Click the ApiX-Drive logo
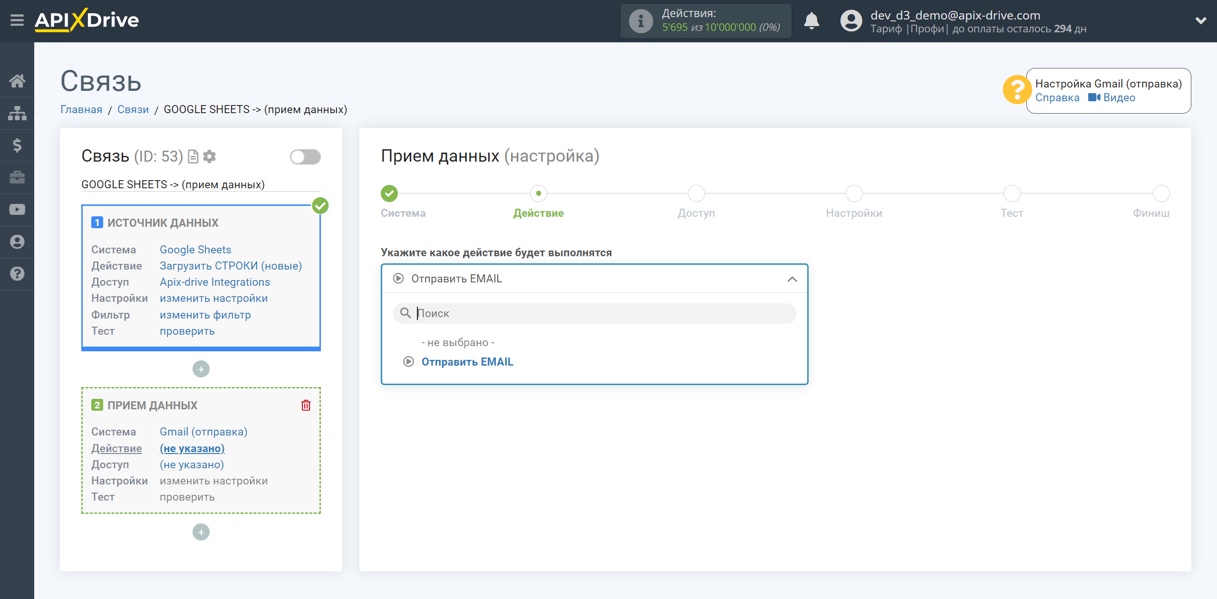 [x=87, y=20]
